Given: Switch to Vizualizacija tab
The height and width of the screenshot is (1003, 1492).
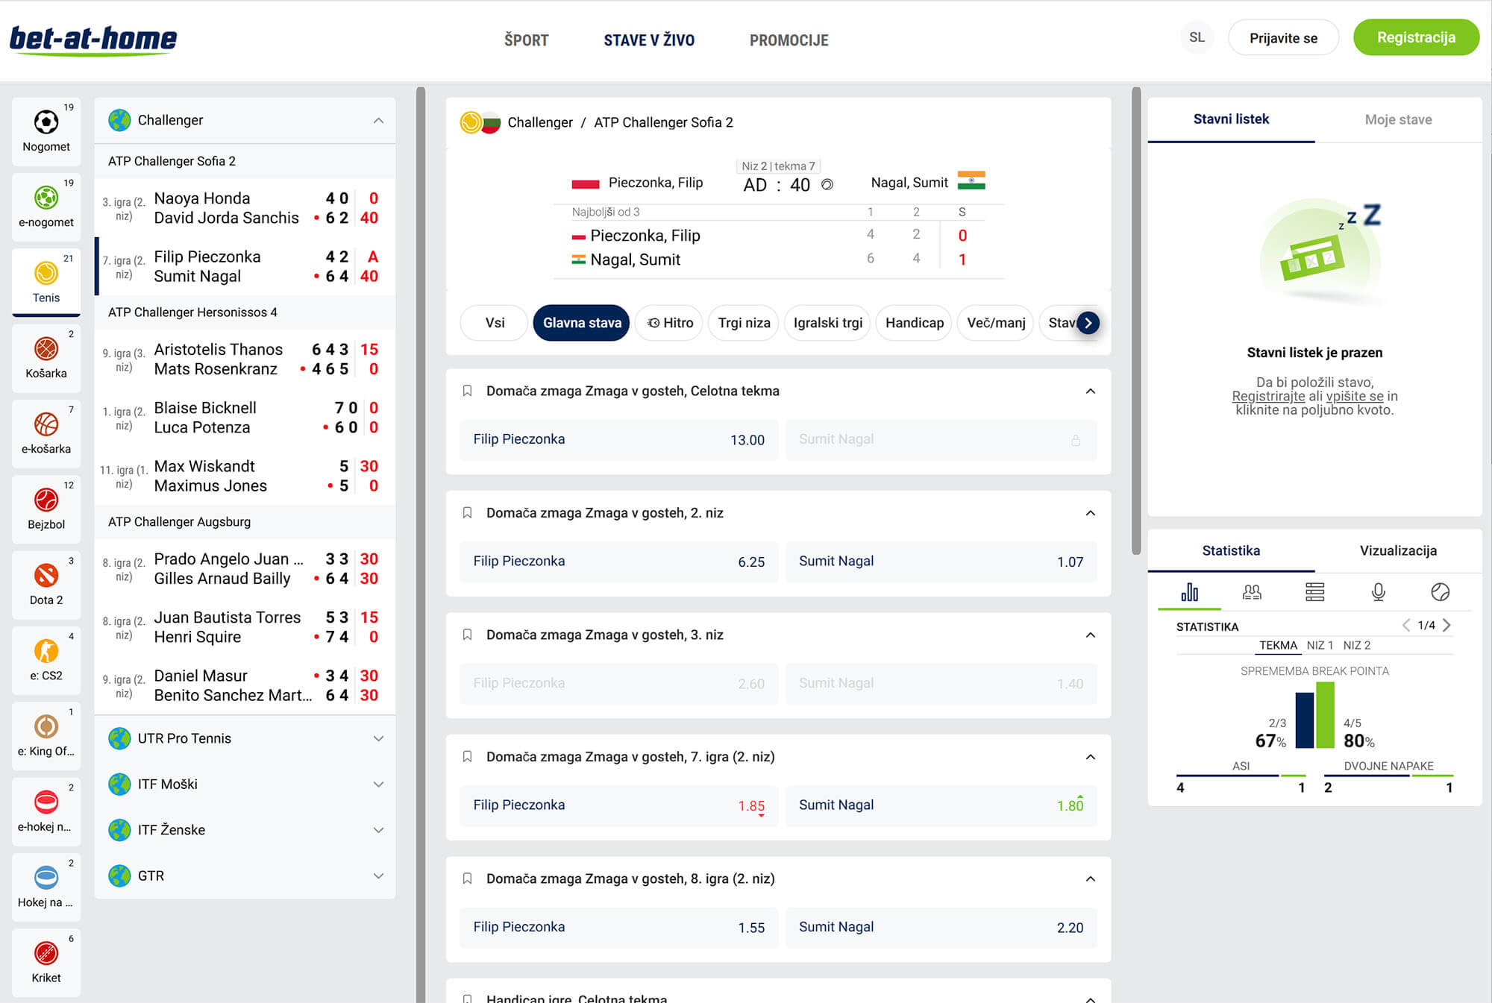Looking at the screenshot, I should tap(1398, 550).
